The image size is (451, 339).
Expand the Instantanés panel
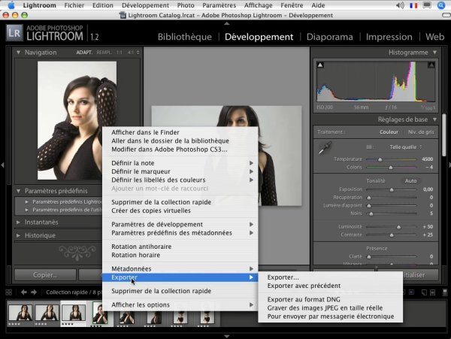pos(18,222)
